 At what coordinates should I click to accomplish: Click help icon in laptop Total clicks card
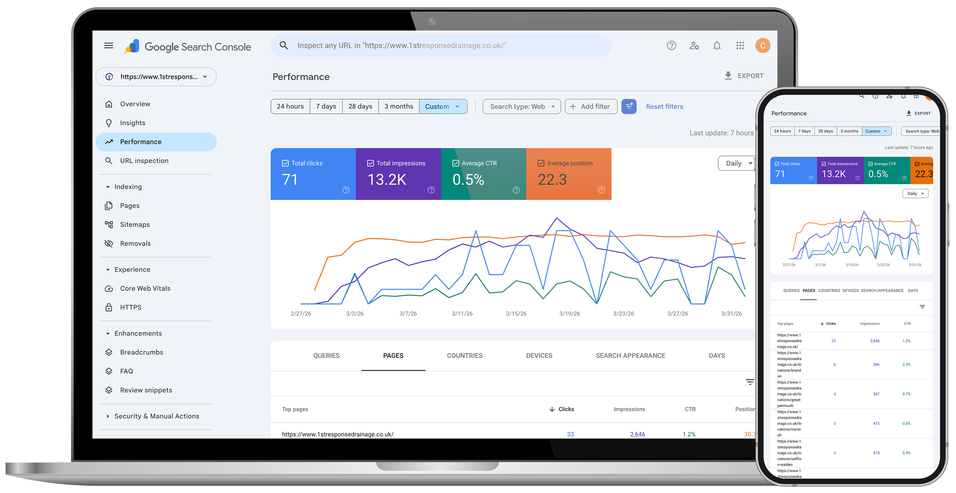point(346,190)
